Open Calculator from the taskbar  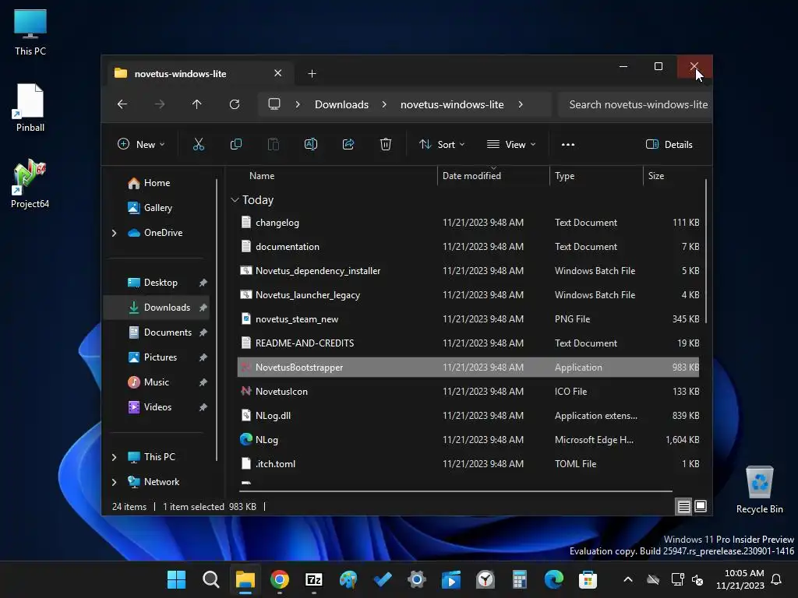tap(520, 579)
